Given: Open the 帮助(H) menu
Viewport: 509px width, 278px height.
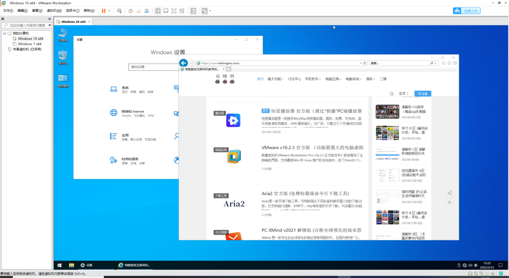Looking at the screenshot, I should (x=89, y=11).
